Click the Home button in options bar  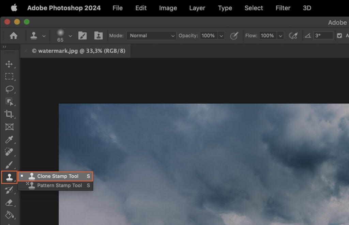(x=14, y=35)
